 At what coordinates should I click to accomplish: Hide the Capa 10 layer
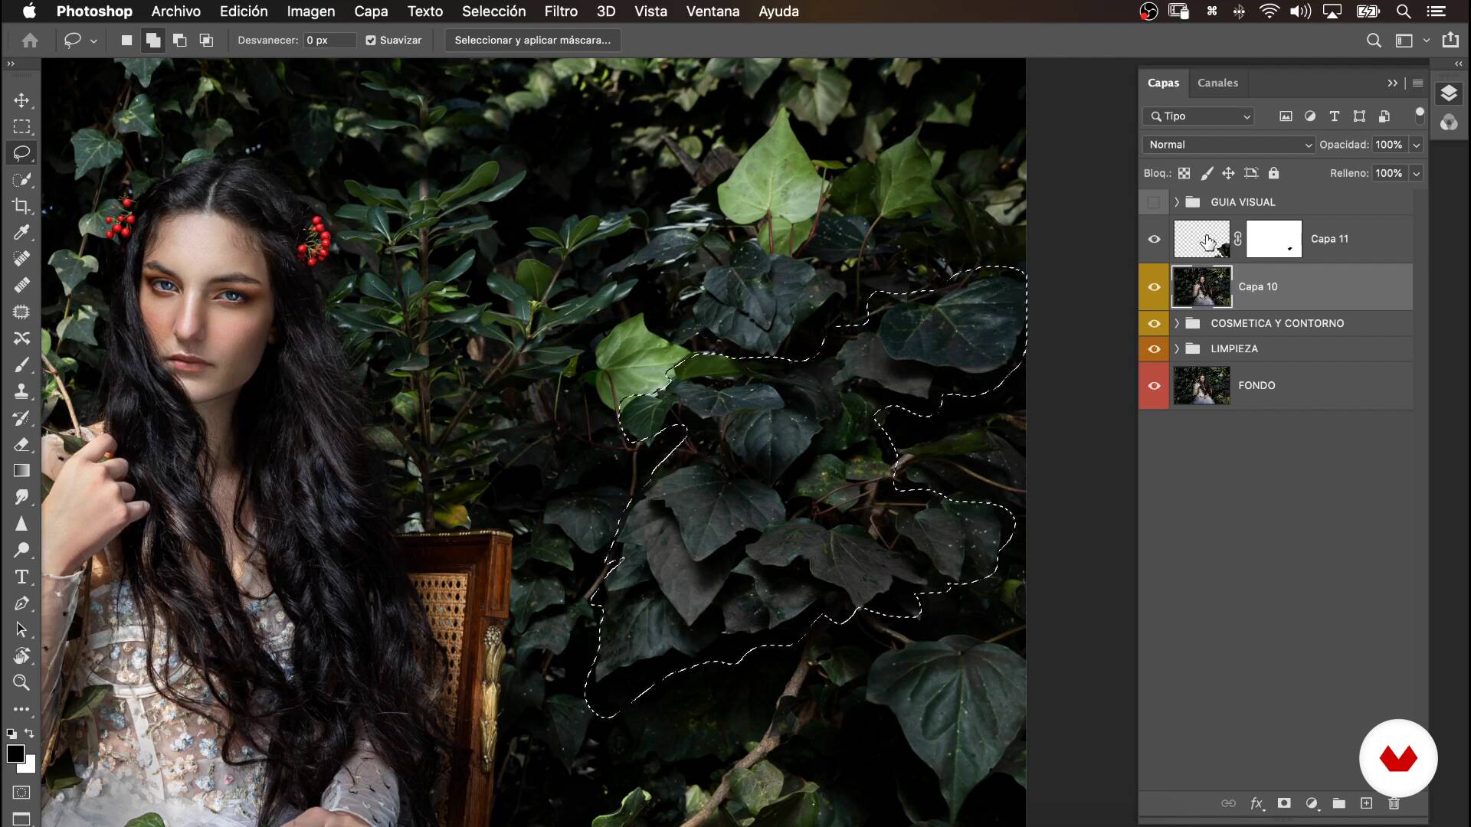point(1154,287)
